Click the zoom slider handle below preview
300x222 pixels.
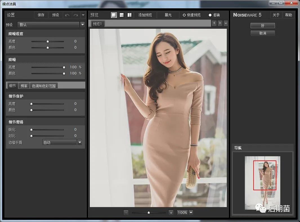149,212
